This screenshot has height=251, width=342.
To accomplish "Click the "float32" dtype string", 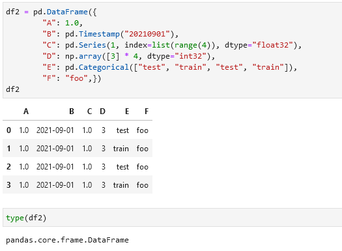I will 273,45.
